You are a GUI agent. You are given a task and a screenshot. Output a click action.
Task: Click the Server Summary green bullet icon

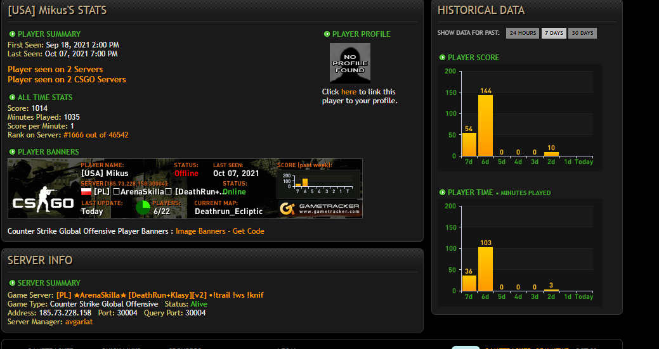[x=12, y=283]
